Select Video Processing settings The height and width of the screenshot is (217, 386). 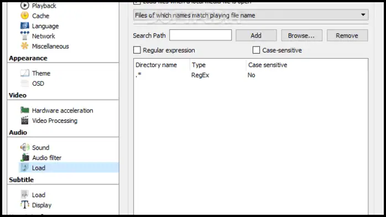coord(55,121)
